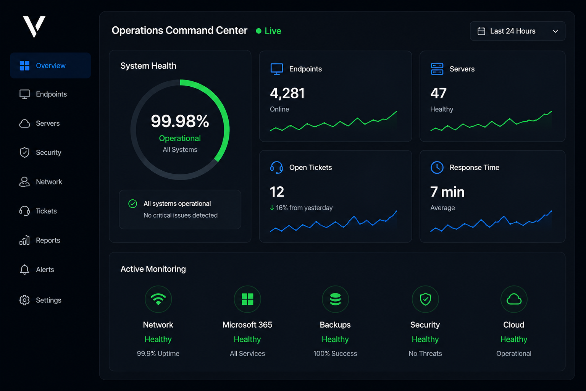
Task: Click the Endpoints monitor icon in sidebar
Action: tap(24, 94)
